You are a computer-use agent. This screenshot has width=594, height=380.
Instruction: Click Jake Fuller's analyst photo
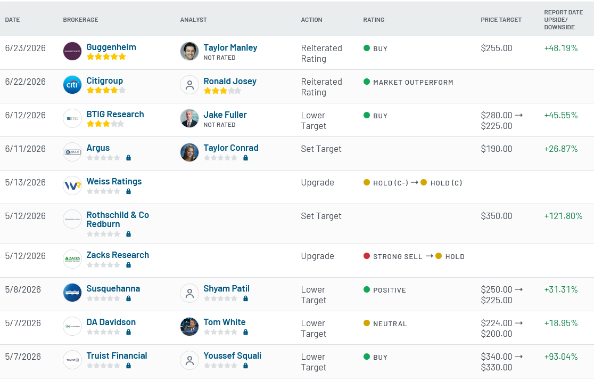[x=189, y=118]
